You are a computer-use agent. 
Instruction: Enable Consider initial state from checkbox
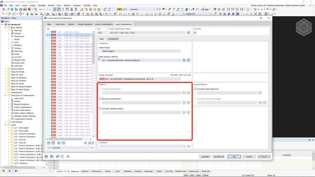(x=195, y=89)
